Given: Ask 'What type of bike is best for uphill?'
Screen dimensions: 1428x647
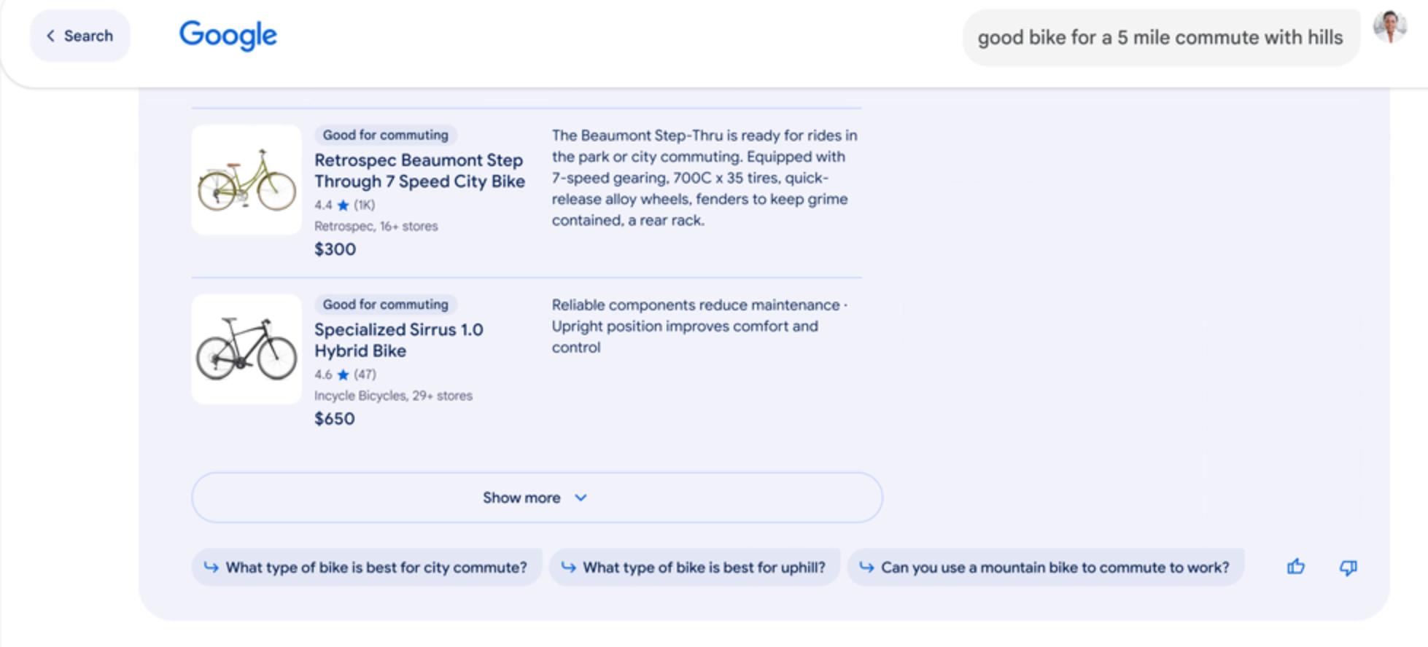Looking at the screenshot, I should coord(703,568).
